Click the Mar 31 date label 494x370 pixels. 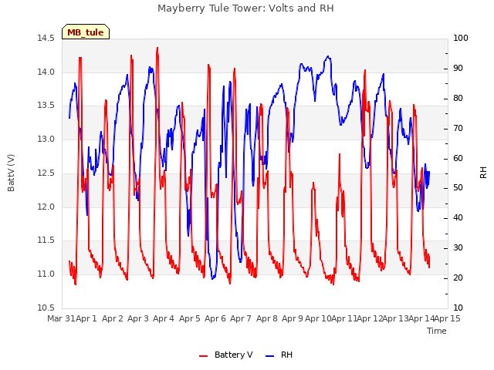[x=61, y=318]
